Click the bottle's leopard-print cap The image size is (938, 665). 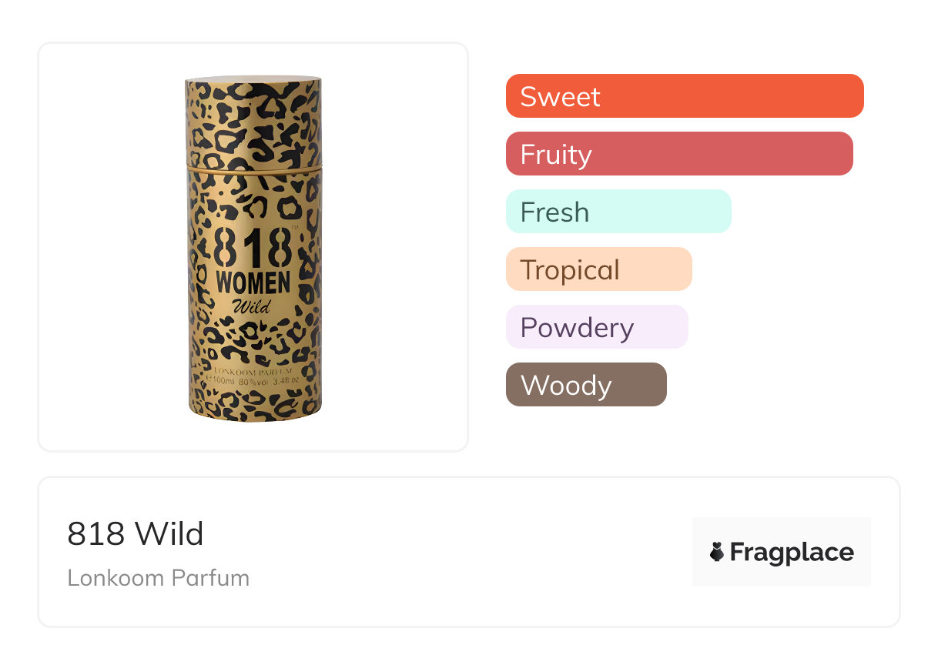point(253,119)
